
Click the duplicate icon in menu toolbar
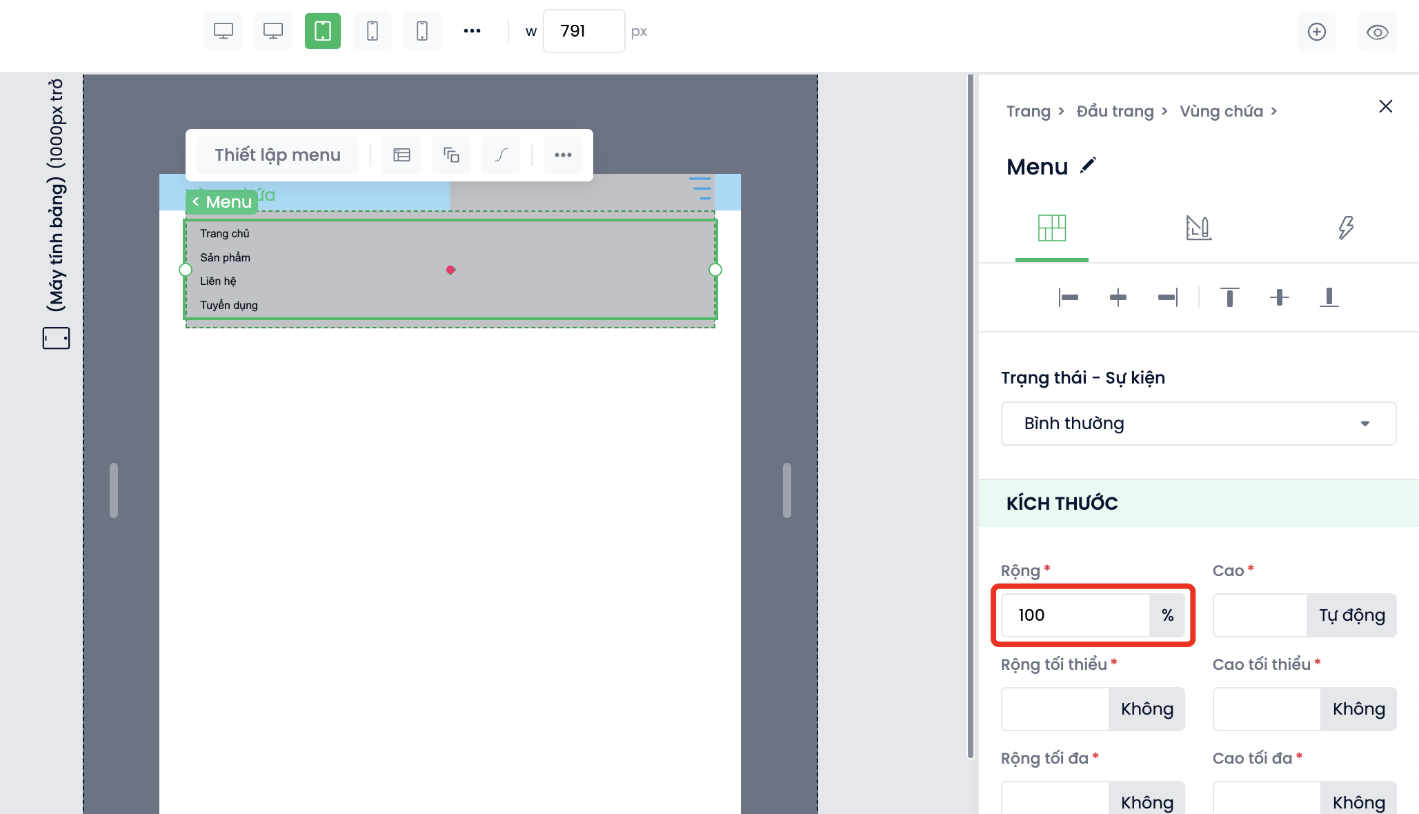[451, 155]
